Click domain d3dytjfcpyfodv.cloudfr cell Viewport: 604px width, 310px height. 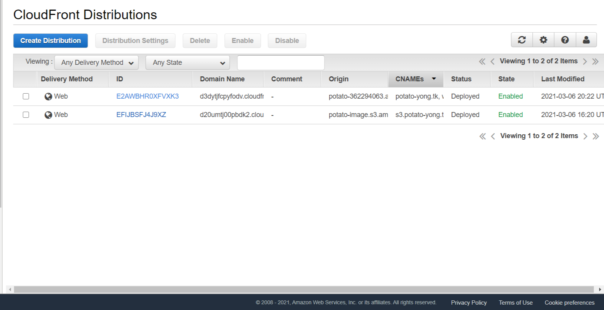click(x=232, y=96)
